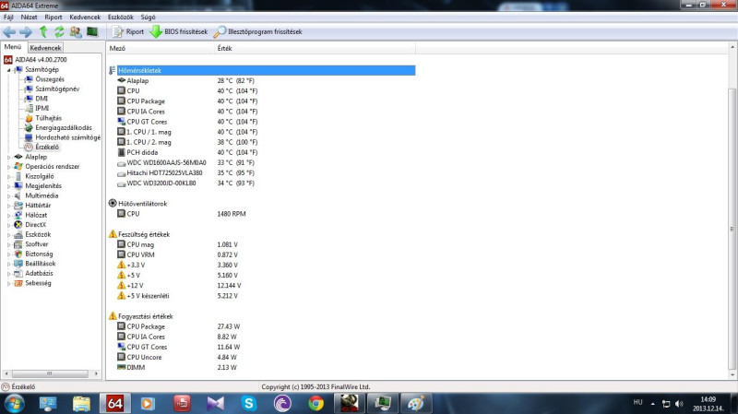This screenshot has width=738, height=414.
Task: Open the users manager toolbar icon
Action: 76,32
